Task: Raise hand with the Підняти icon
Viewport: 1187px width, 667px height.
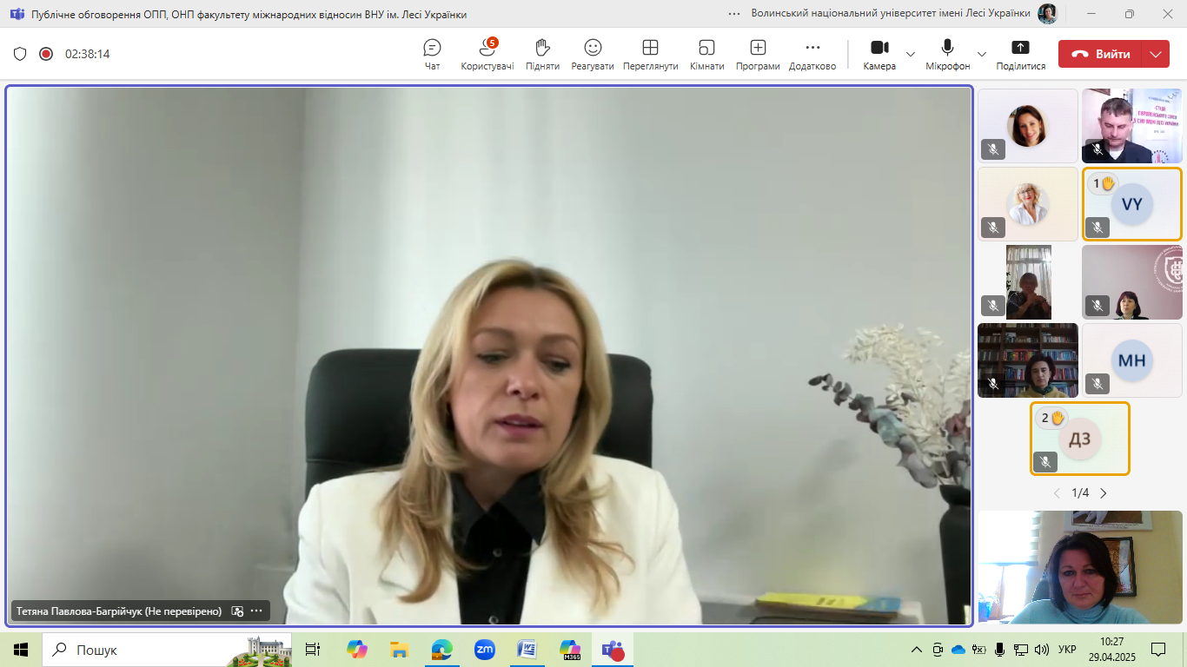Action: click(542, 54)
